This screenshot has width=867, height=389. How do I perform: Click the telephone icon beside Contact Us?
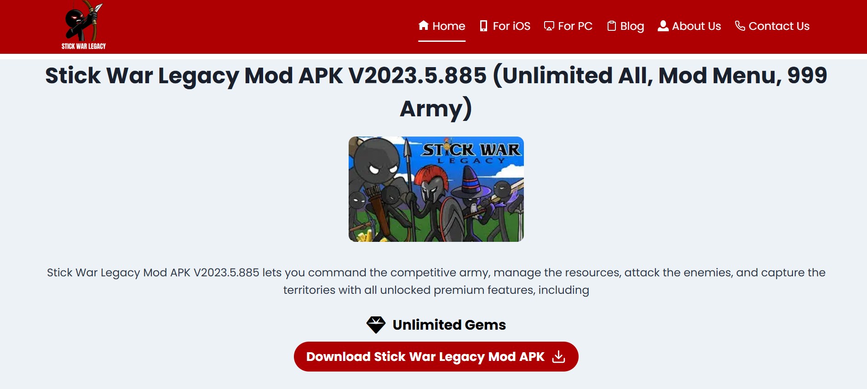tap(740, 26)
